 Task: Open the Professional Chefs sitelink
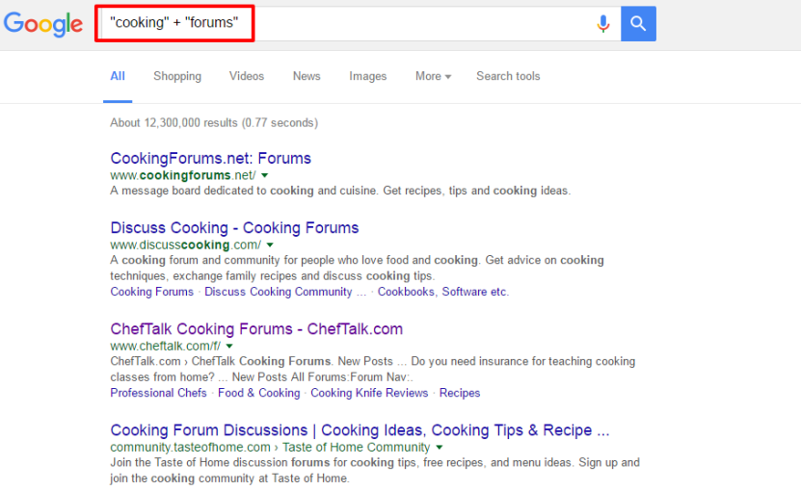[x=158, y=393]
